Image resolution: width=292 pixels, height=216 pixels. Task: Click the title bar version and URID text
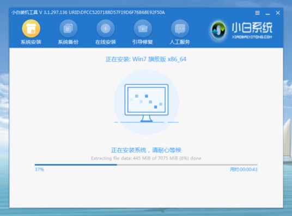[x=88, y=12]
